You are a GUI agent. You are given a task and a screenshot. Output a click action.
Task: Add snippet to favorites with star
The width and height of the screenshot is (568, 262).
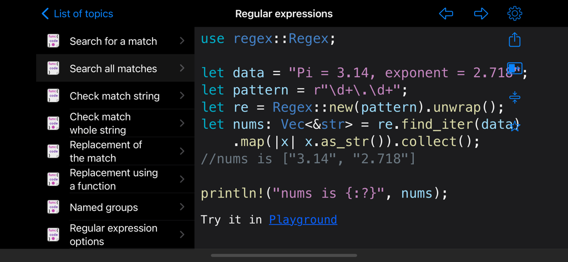click(x=515, y=126)
